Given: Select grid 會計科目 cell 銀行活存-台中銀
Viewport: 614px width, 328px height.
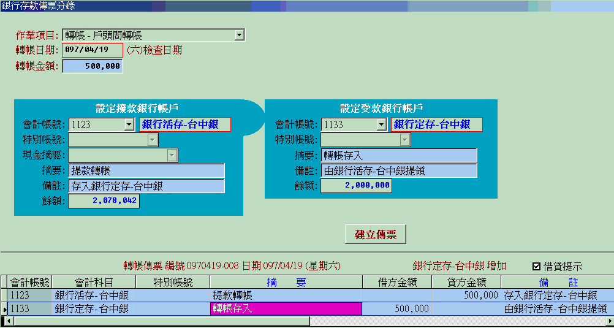Looking at the screenshot, I should [94, 296].
